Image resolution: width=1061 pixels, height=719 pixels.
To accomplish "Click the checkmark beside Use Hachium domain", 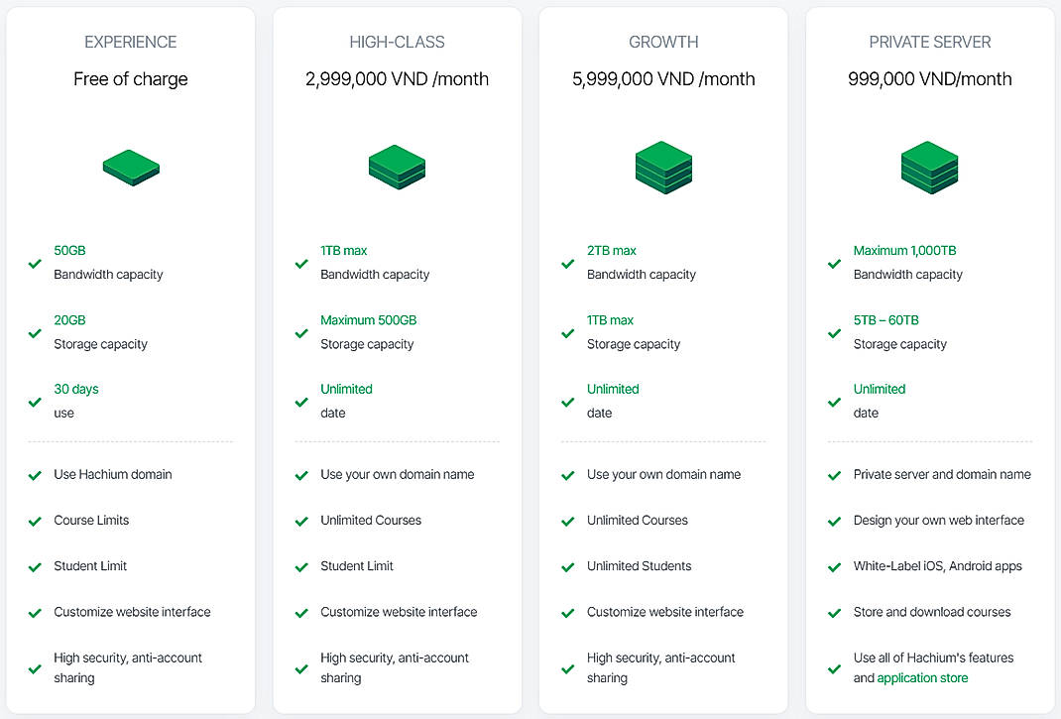I will point(35,474).
